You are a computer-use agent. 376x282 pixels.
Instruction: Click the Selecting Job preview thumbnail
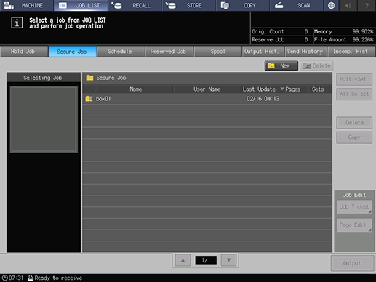pyautogui.click(x=44, y=119)
